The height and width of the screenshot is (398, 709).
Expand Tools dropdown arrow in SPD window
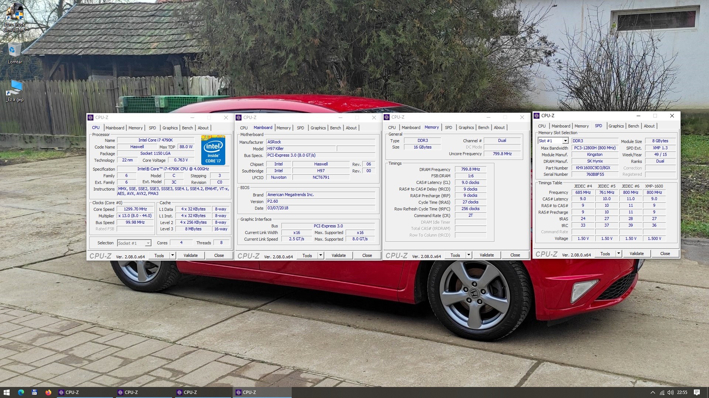pyautogui.click(x=619, y=254)
